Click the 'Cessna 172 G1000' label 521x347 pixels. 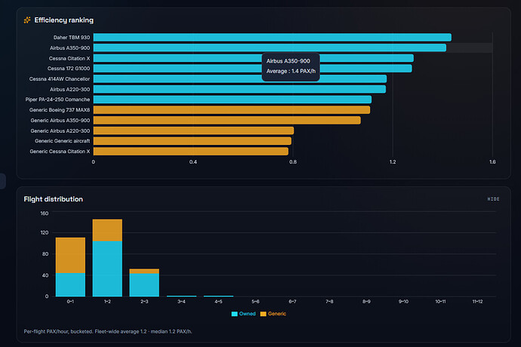(x=69, y=69)
